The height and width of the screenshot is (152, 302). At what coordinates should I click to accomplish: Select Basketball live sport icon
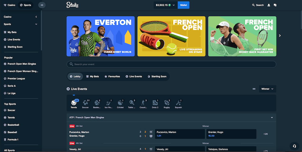(97, 104)
